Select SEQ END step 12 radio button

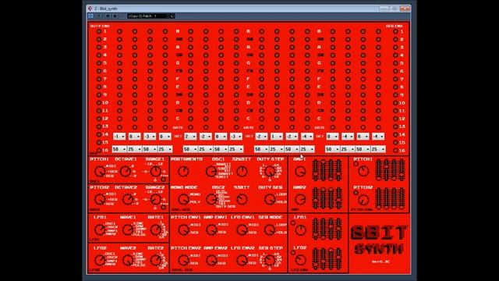click(395, 119)
